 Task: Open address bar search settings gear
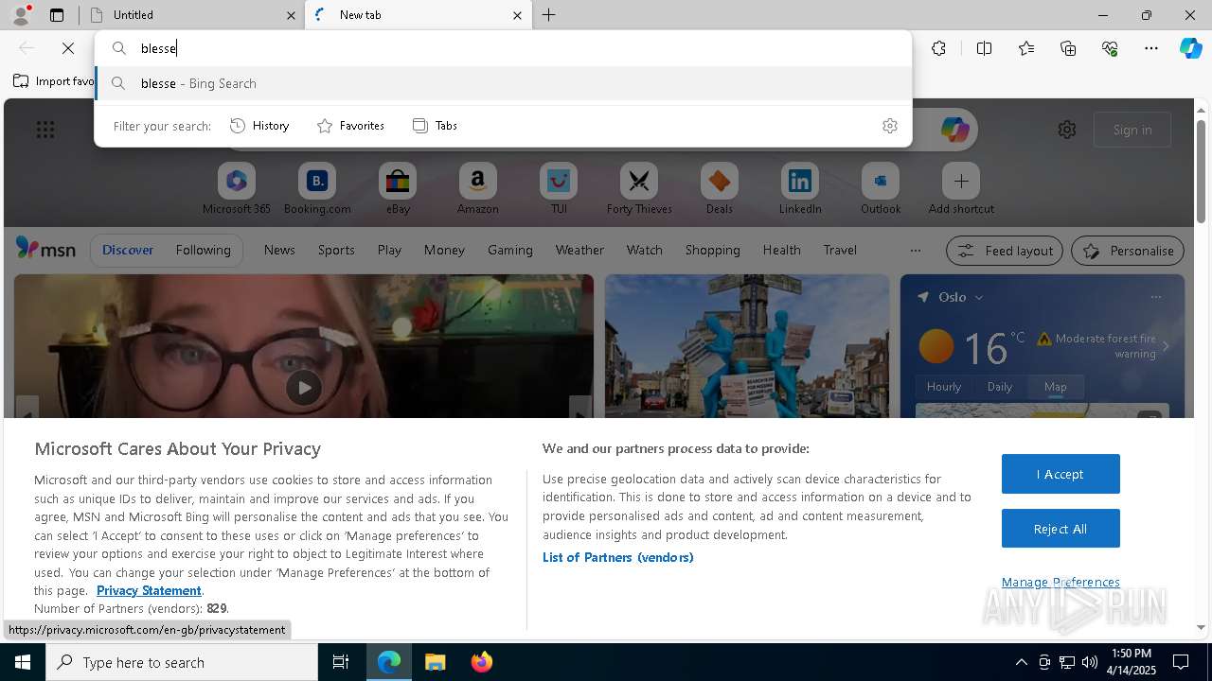click(x=889, y=126)
